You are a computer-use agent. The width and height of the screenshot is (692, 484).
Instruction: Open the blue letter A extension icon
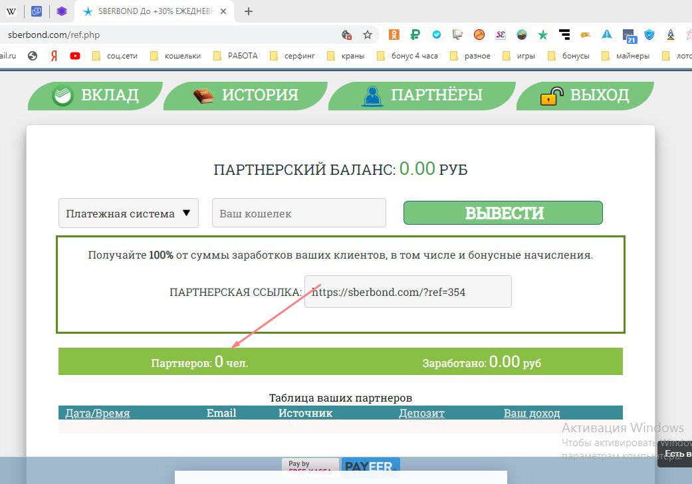tap(607, 35)
